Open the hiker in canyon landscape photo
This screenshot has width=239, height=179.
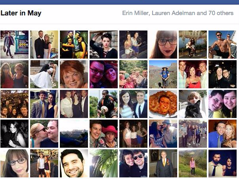coord(163,74)
